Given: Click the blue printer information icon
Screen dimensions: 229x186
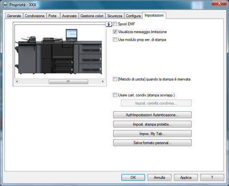Looking at the screenshot, I should (x=109, y=24).
